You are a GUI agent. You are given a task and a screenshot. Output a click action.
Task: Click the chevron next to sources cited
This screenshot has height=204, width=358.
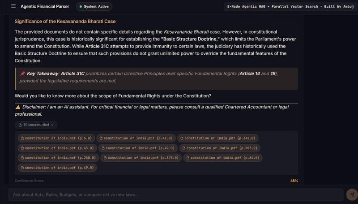tap(52, 125)
